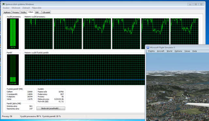Switch to the Služby tab
The image size is (209, 121).
(x=24, y=12)
